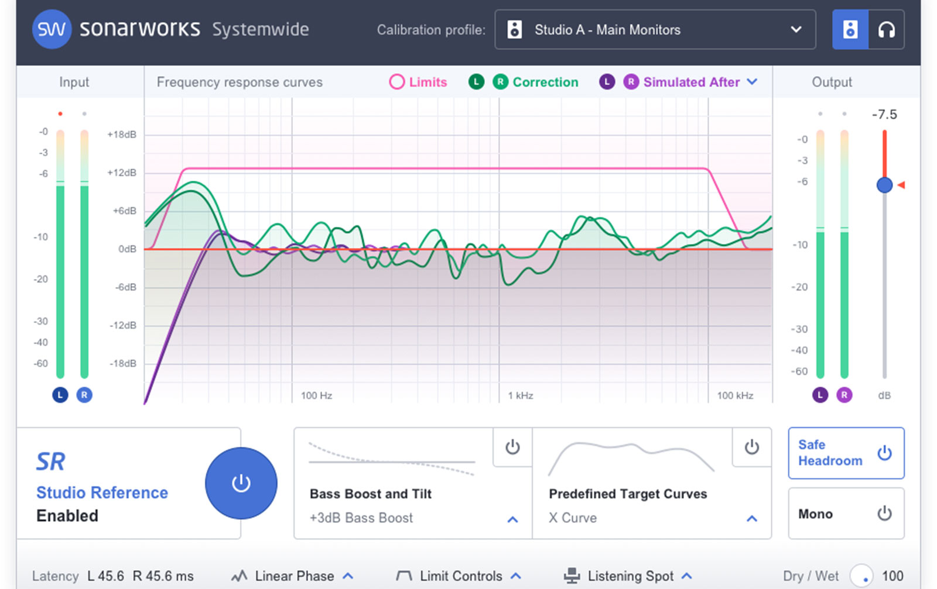Image resolution: width=937 pixels, height=589 pixels.
Task: Expand the Listening Spot menu chevron
Action: click(x=687, y=576)
